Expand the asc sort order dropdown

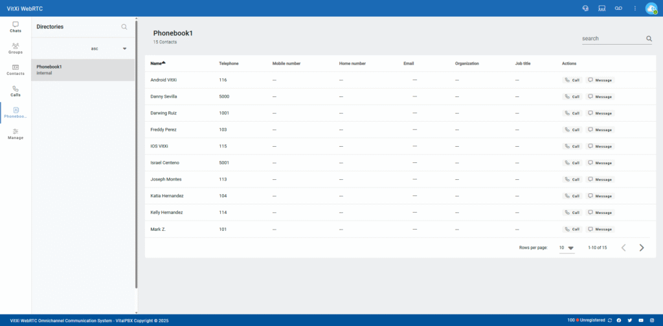(x=124, y=49)
